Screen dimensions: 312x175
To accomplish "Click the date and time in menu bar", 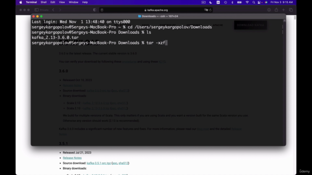I will click(282, 2).
